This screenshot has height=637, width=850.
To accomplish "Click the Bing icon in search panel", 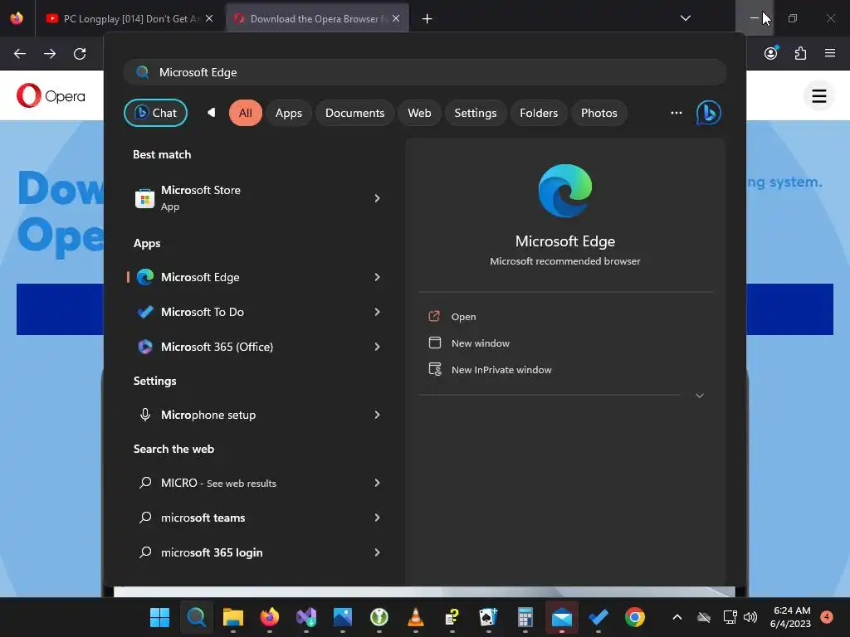I will point(709,113).
